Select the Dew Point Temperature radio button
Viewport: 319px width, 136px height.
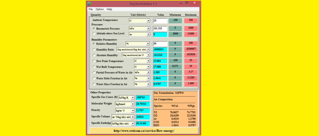[x=94, y=61]
